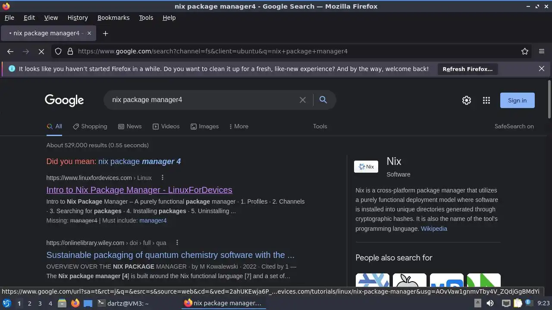Click the 'About 529,000 results' text
Screen dimensions: 552x310
click(97, 145)
